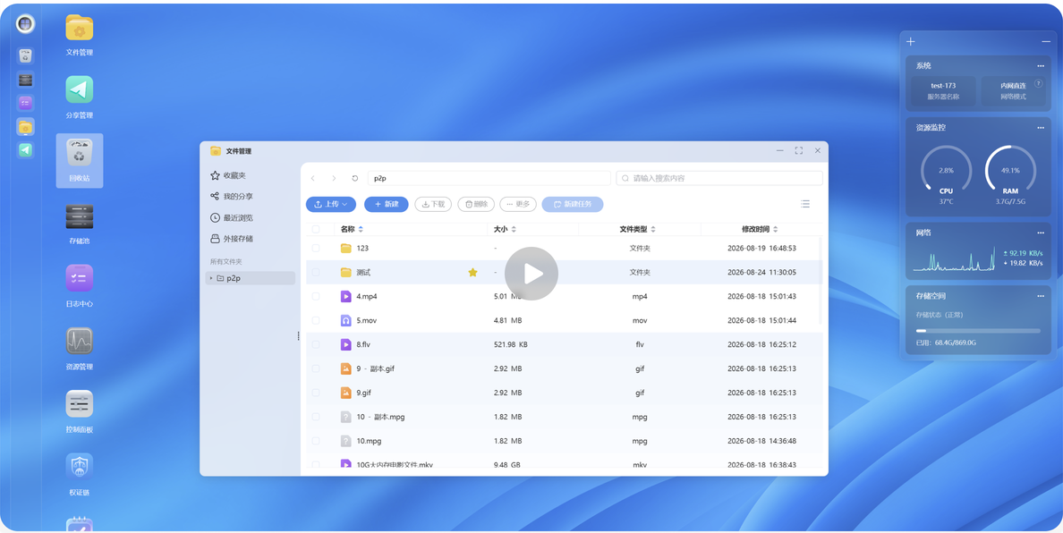Click the 9.gif image file icon

[345, 392]
